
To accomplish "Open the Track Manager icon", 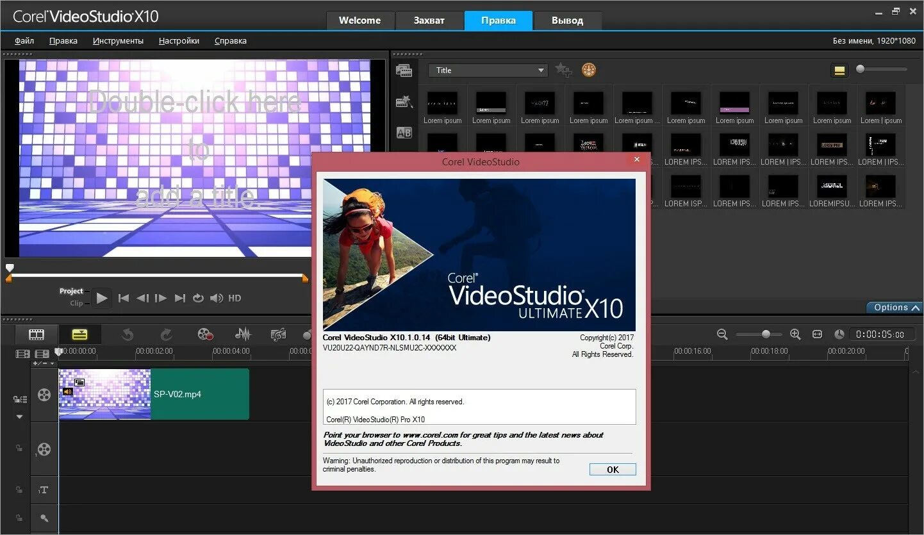I will click(x=42, y=354).
